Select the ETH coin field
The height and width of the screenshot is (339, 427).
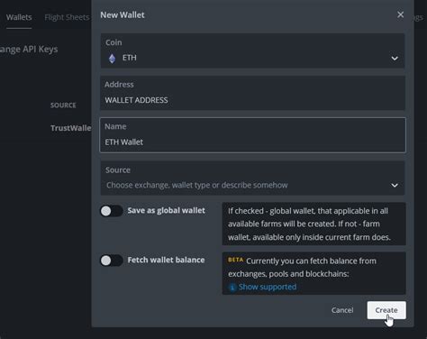pos(252,50)
